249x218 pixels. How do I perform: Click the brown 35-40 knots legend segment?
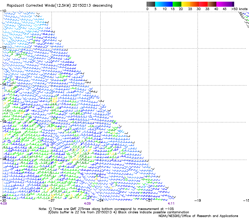pyautogui.click(x=212, y=4)
